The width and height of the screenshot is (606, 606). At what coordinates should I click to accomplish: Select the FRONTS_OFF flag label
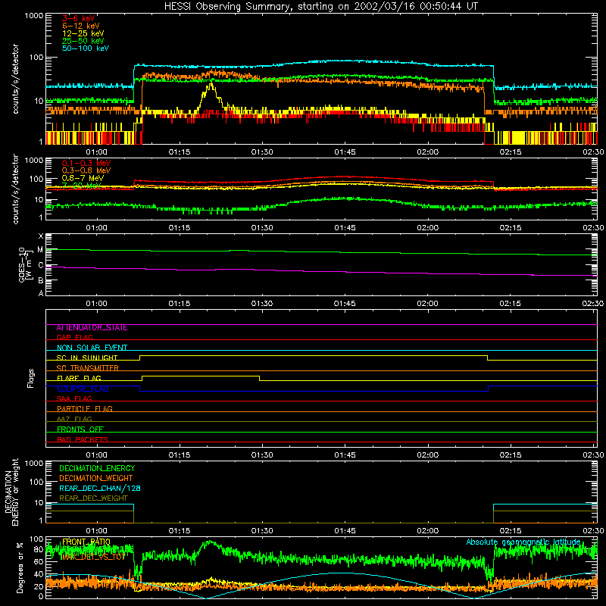pos(80,430)
